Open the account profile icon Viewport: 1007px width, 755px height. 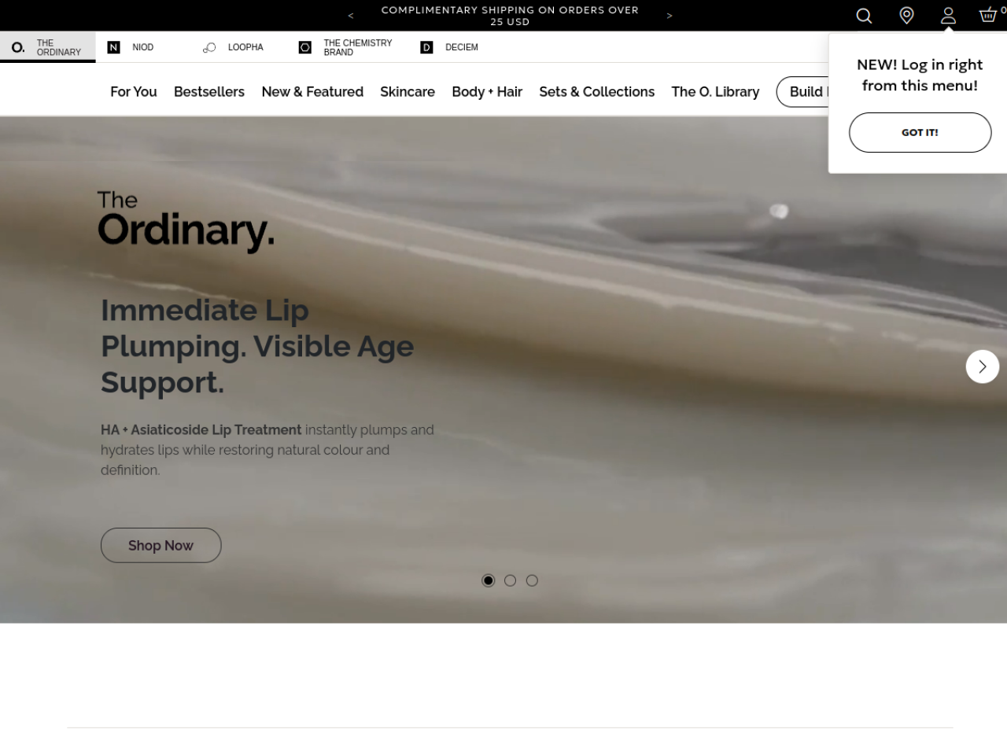[948, 16]
